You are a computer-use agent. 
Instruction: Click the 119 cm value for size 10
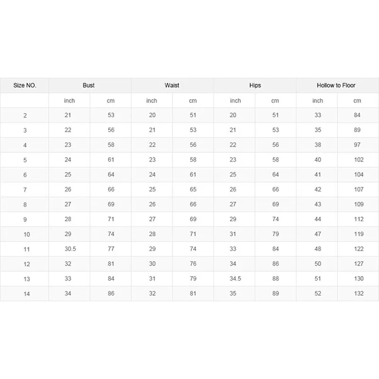pos(359,234)
